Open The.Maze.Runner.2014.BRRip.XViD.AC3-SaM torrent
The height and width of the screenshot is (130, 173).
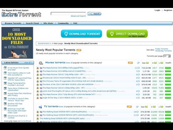[64, 71]
